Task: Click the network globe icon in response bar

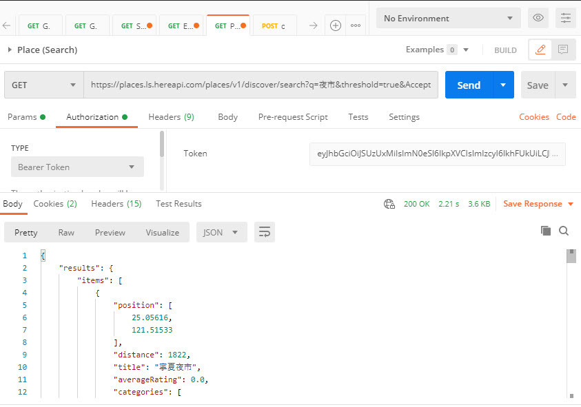Action: (389, 204)
